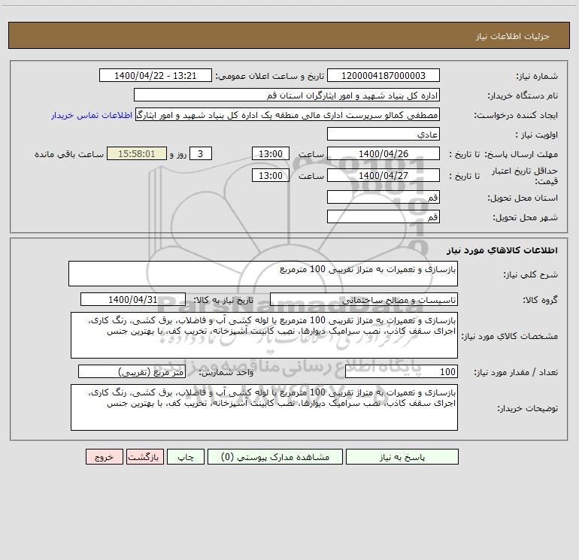This screenshot has width=579, height=560.
Task: Click the 13:00 time field beside 1400/04/27
Action: (x=270, y=175)
